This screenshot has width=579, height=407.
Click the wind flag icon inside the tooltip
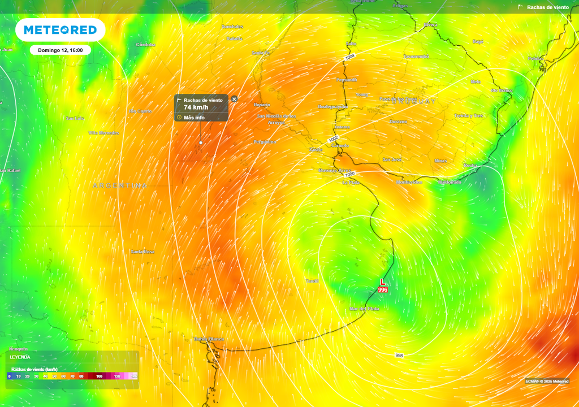pos(180,99)
